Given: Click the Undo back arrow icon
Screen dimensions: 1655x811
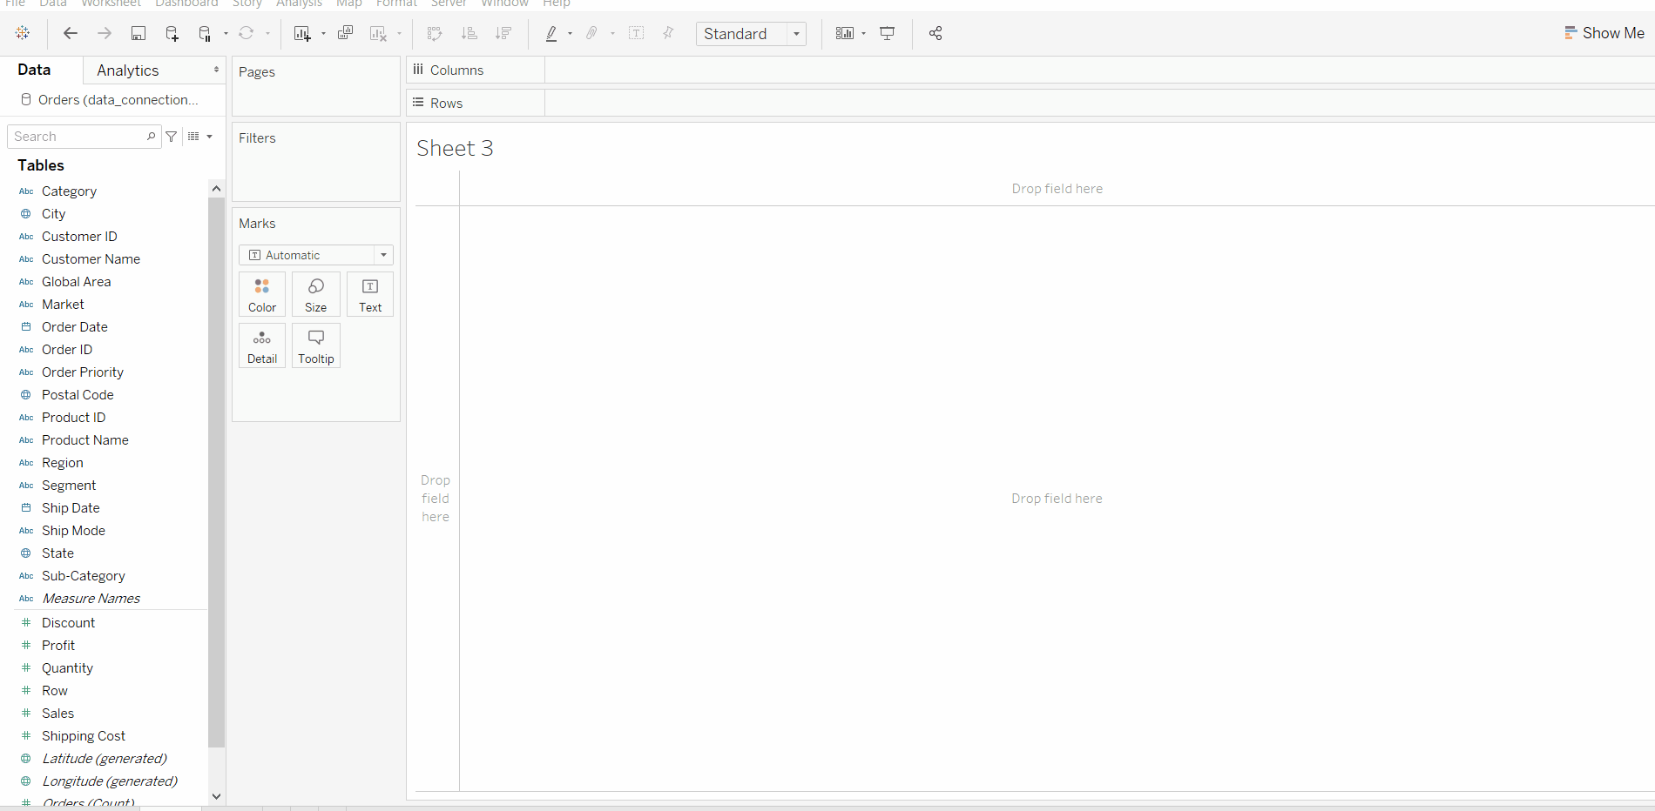Looking at the screenshot, I should pyautogui.click(x=71, y=33).
